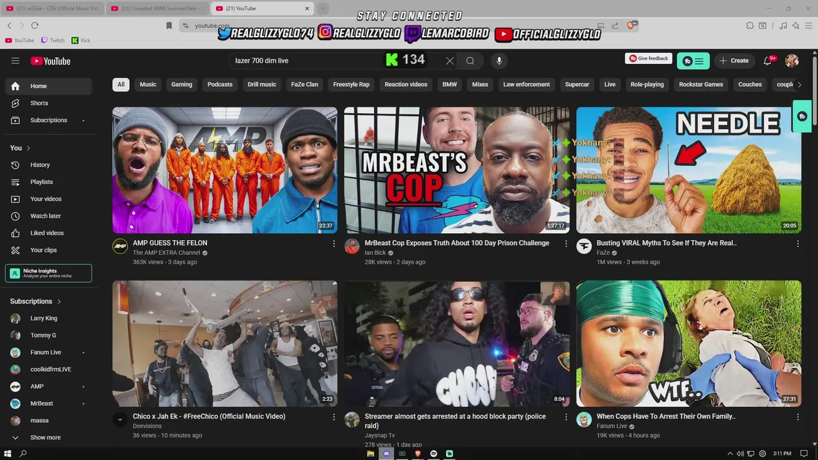This screenshot has width=818, height=460.
Task: Select the Reaction videos chip
Action: click(406, 84)
